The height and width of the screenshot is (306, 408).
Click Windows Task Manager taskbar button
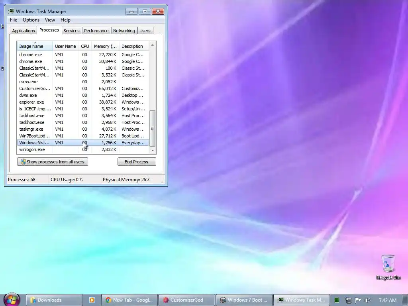[x=302, y=300]
